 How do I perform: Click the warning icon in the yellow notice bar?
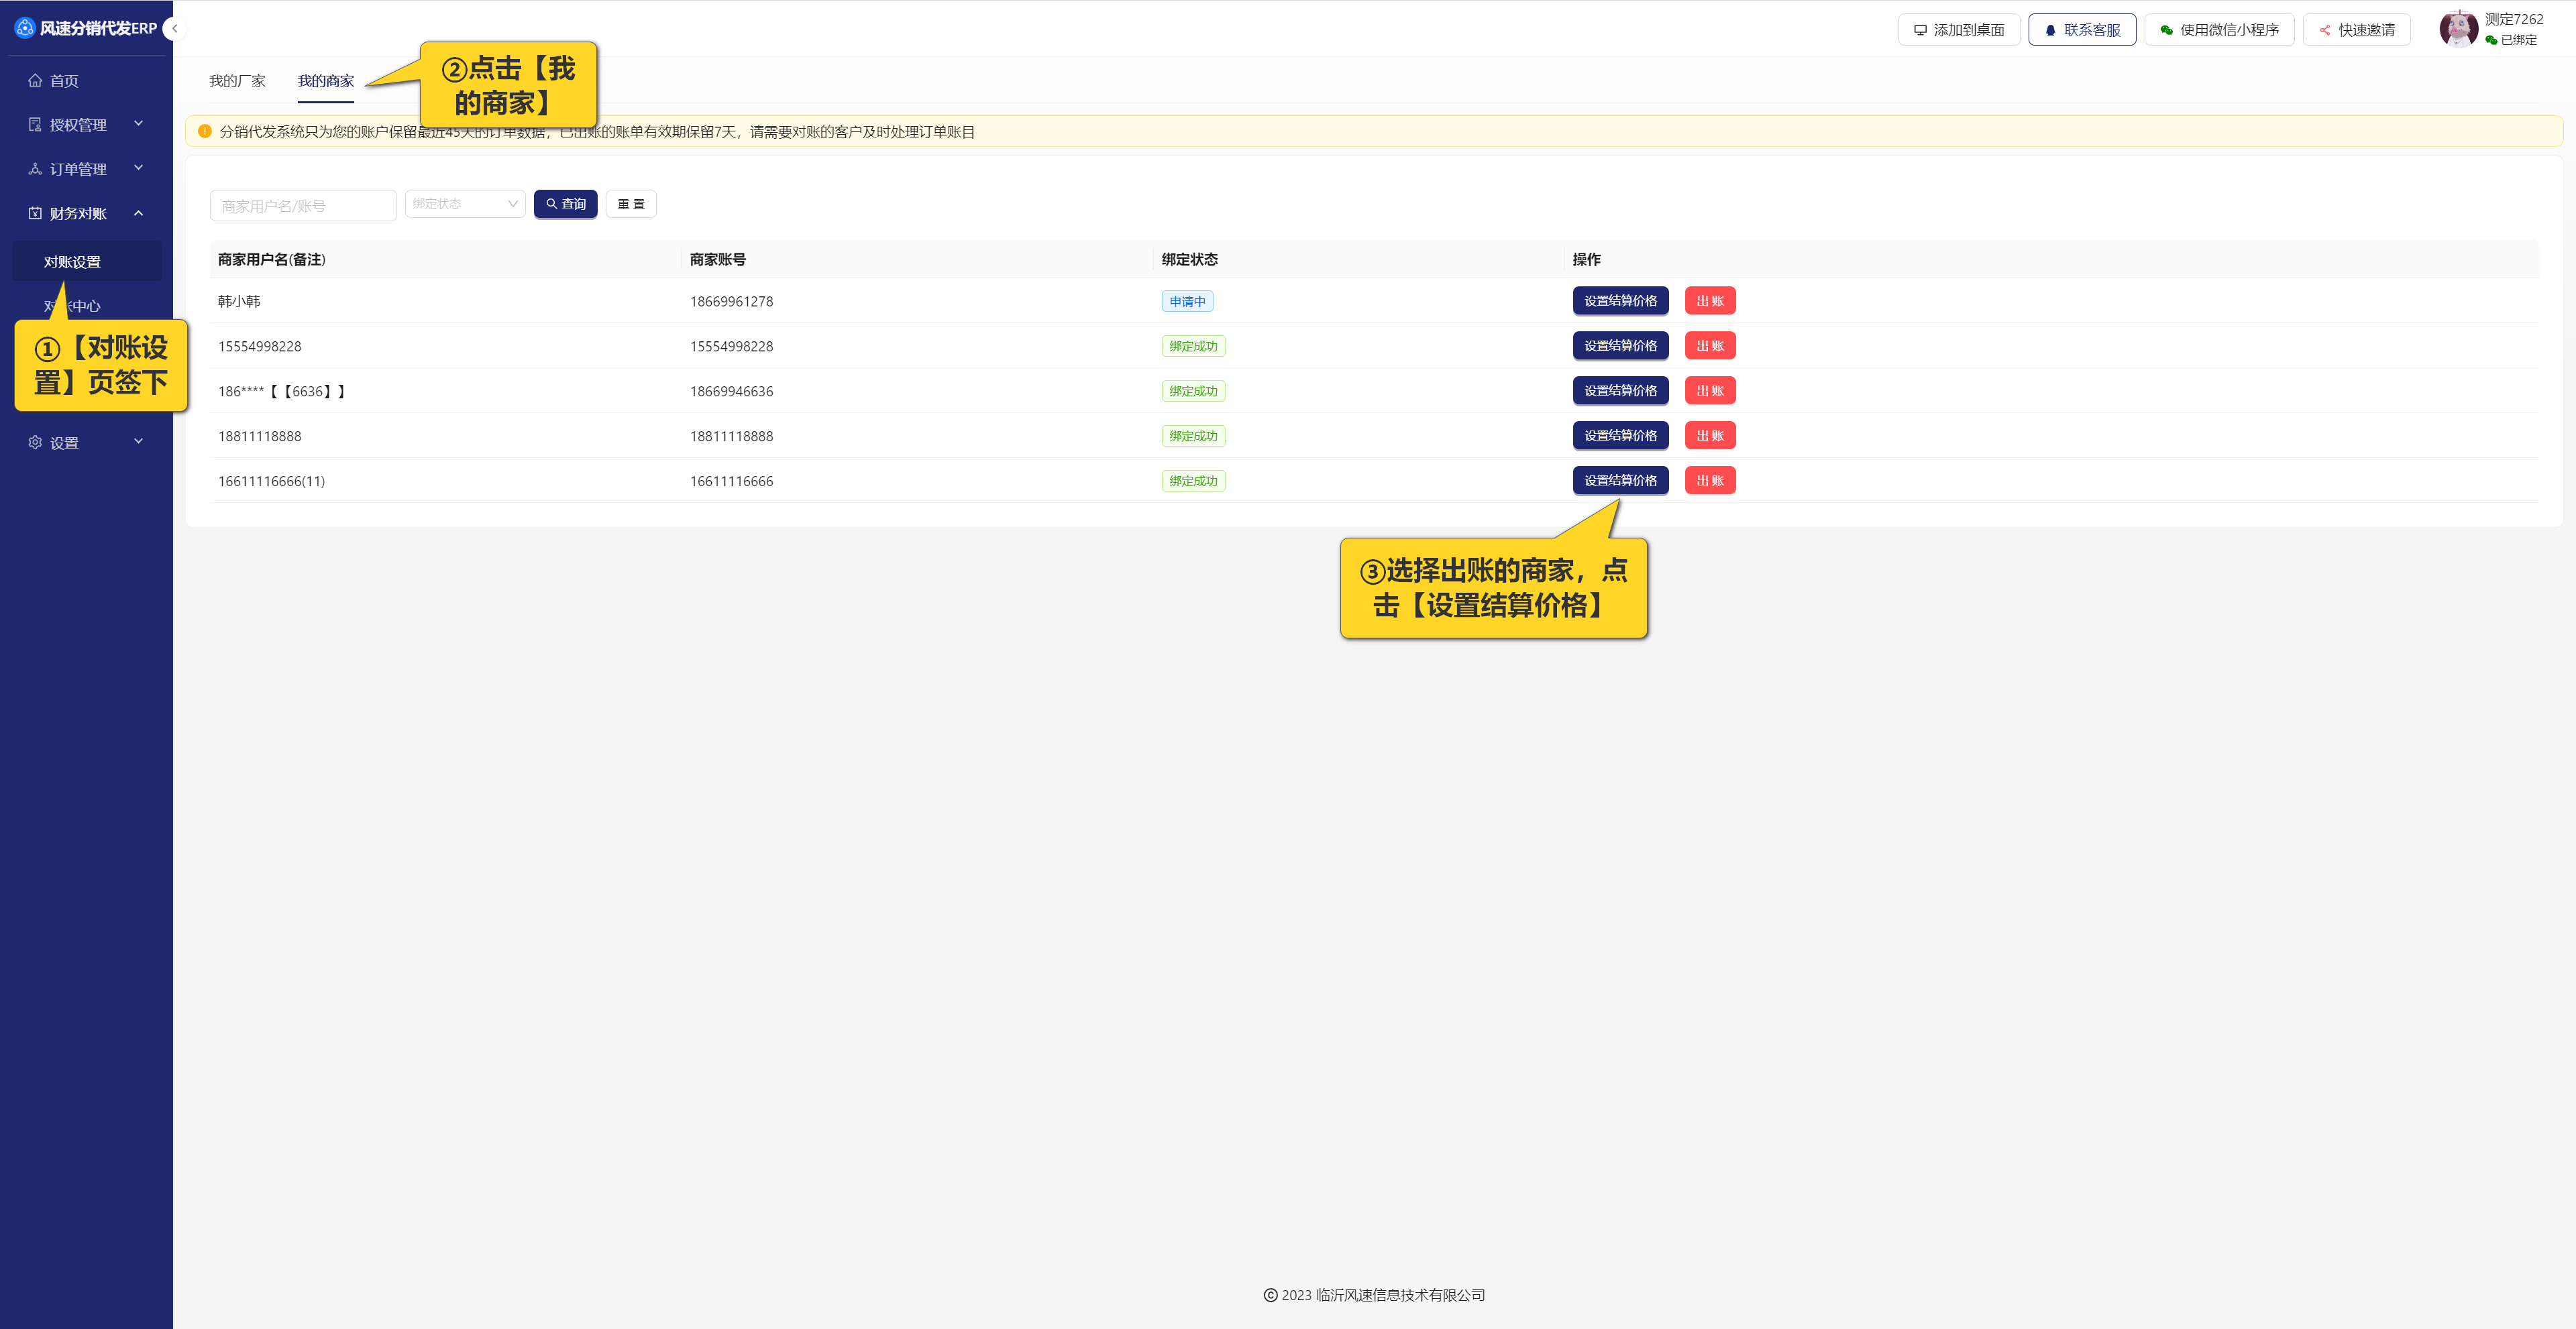(x=205, y=131)
